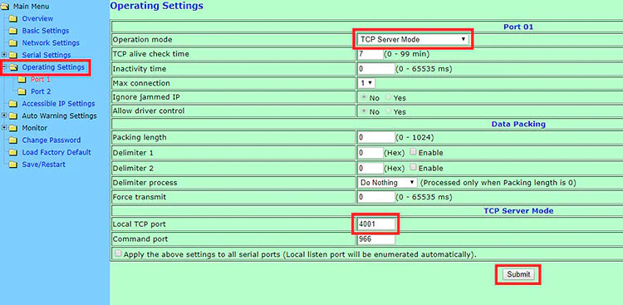Open Load Factory Default page

coord(56,152)
